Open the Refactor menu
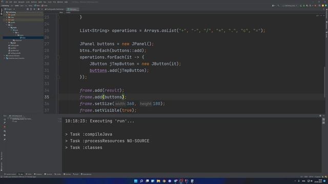This screenshot has height=184, width=328. pyautogui.click(x=34, y=2)
